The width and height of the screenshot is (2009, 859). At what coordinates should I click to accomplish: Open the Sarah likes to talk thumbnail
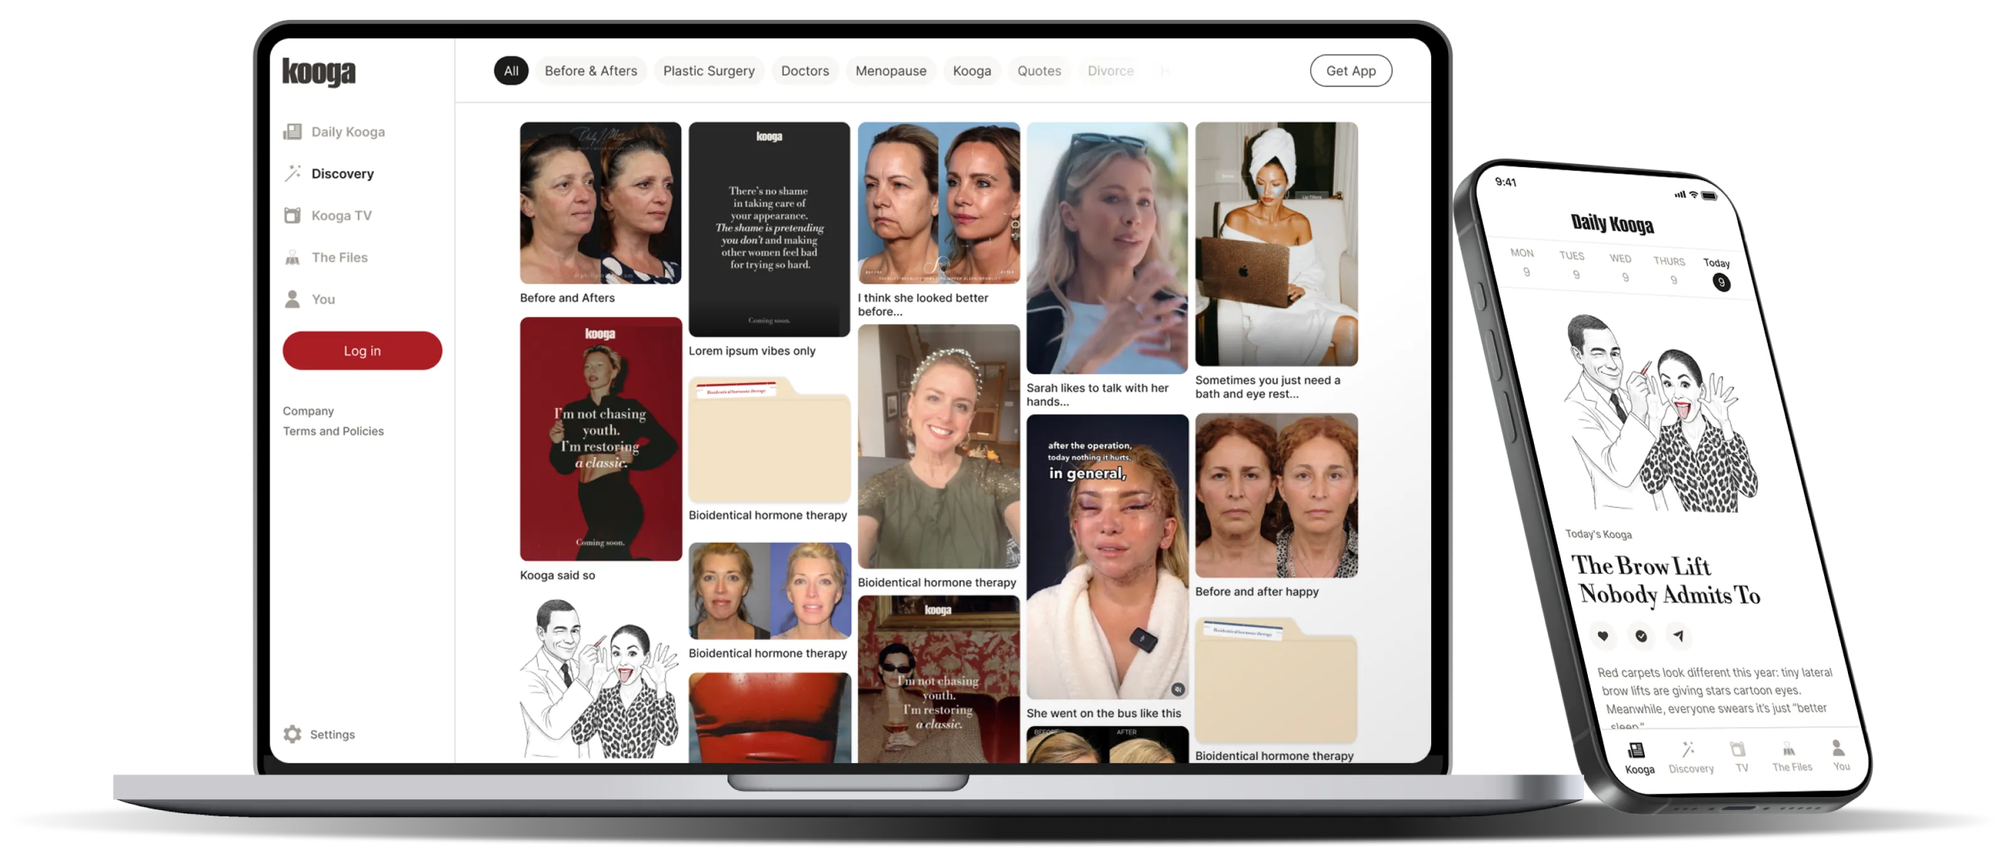pyautogui.click(x=1107, y=248)
